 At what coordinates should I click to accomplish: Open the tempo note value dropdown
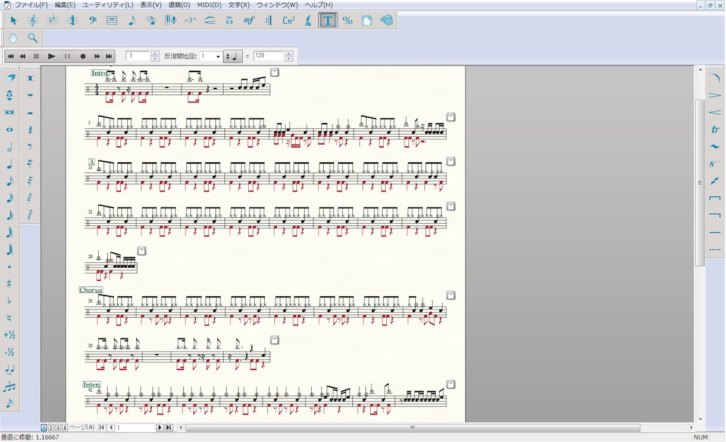click(233, 57)
